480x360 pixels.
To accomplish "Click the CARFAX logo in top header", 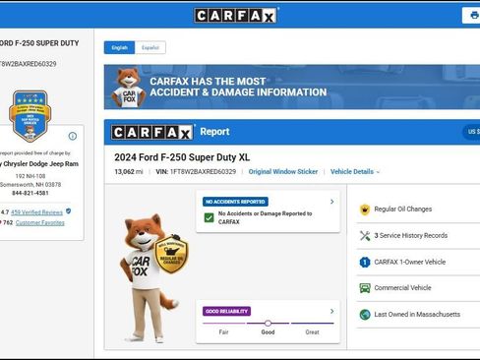I will click(x=235, y=15).
